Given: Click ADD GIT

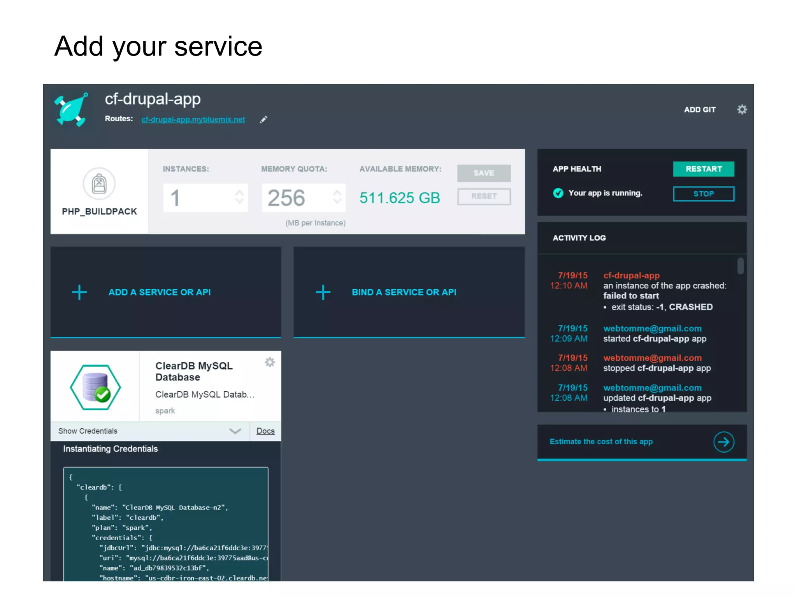Looking at the screenshot, I should [700, 110].
